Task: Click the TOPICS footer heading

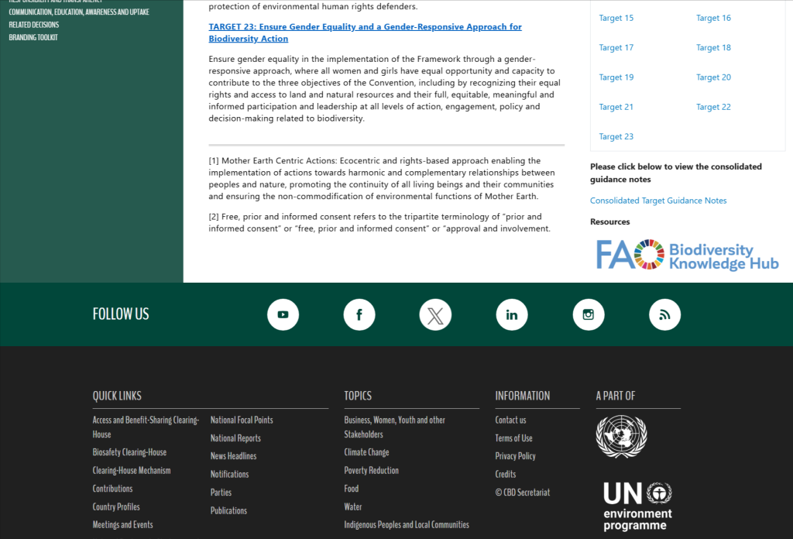Action: coord(358,396)
